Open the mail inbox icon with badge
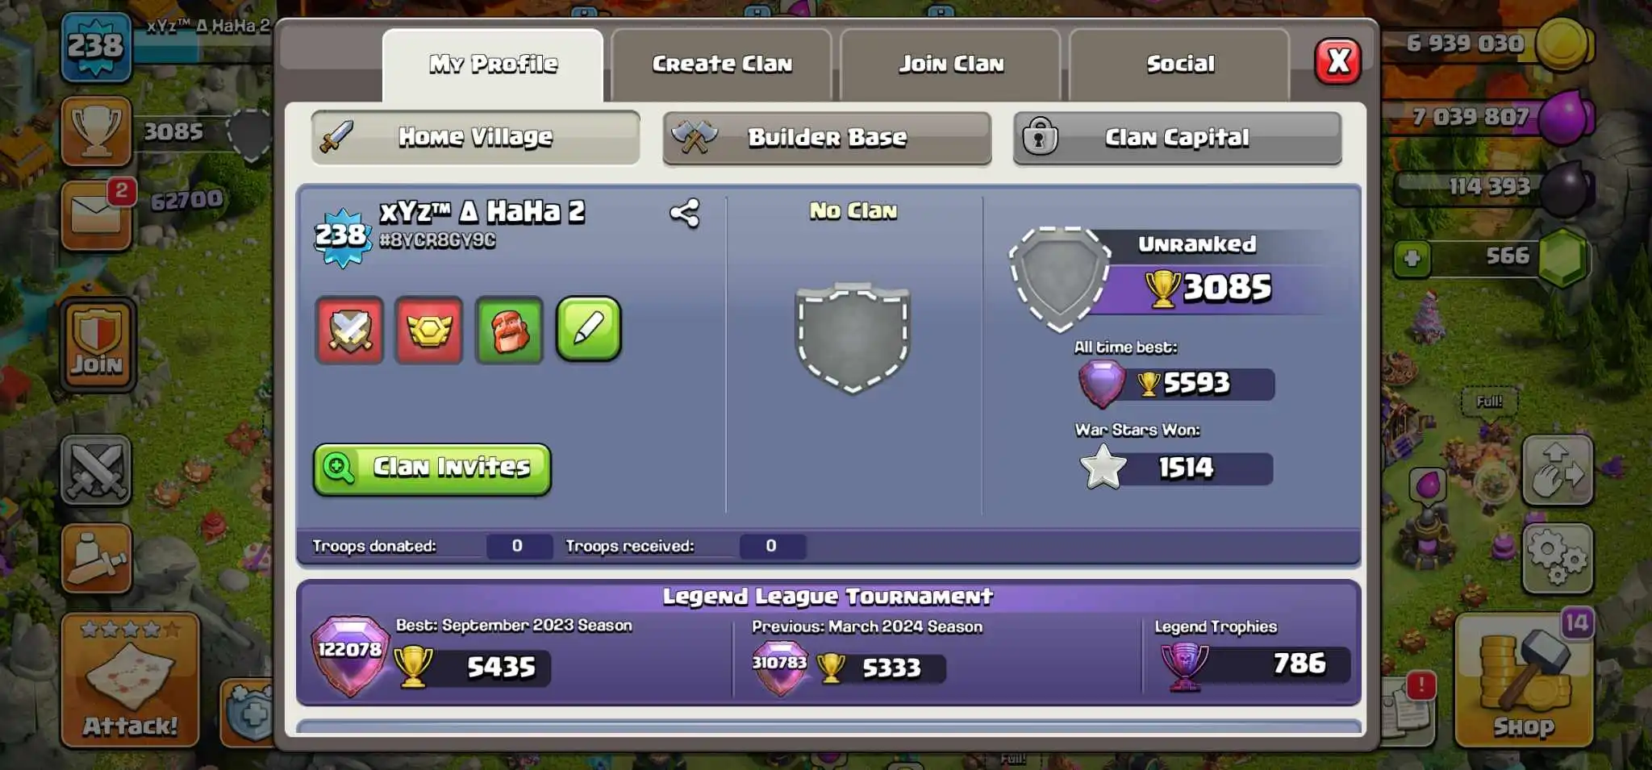Viewport: 1652px width, 770px height. click(x=96, y=215)
